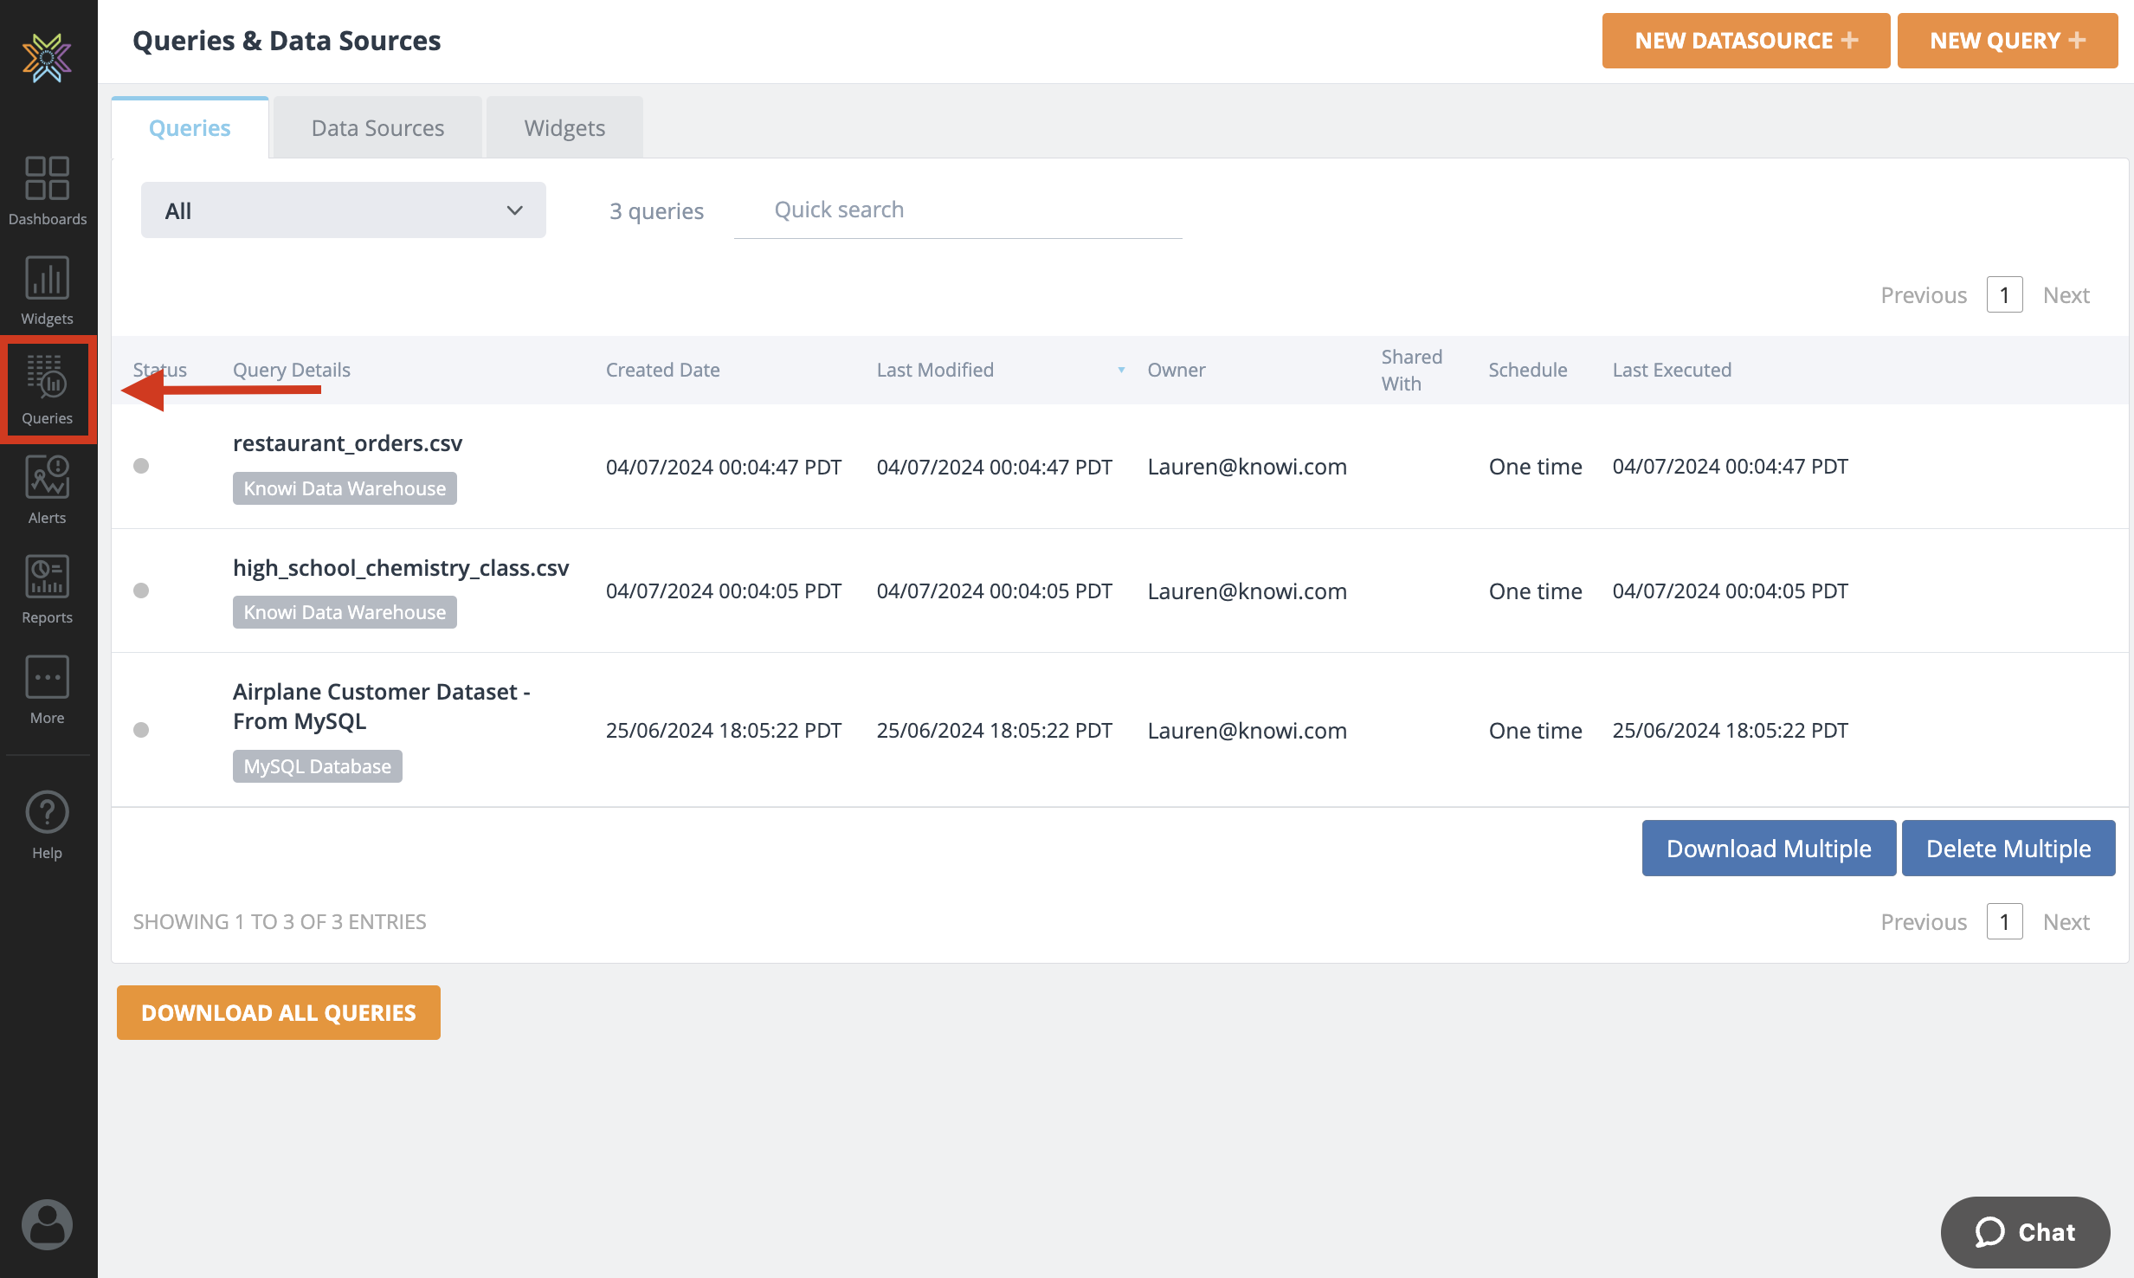Click status dot for Airplane Customer Dataset
This screenshot has height=1278, width=2134.
[141, 730]
